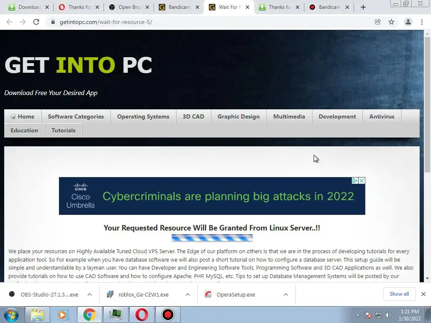Click the striped loading progress bar
Screen dimensions: 431x323
pyautogui.click(x=212, y=238)
